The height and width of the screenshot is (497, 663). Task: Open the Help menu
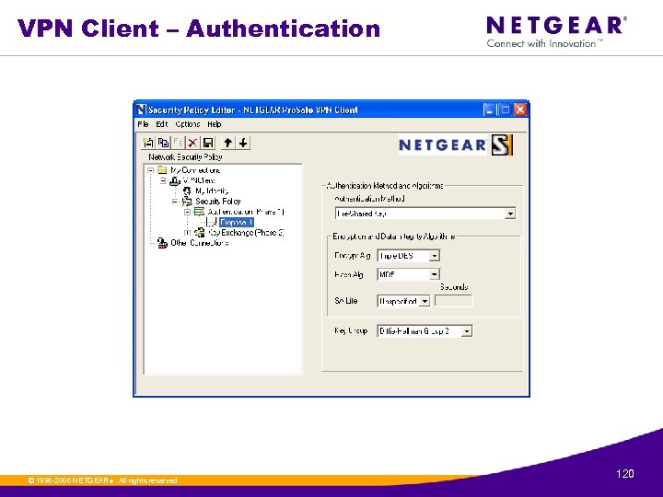point(214,124)
